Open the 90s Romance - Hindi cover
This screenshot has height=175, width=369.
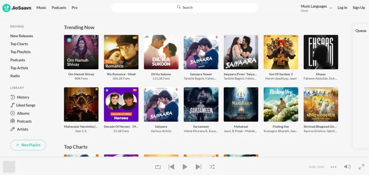[x=121, y=52]
